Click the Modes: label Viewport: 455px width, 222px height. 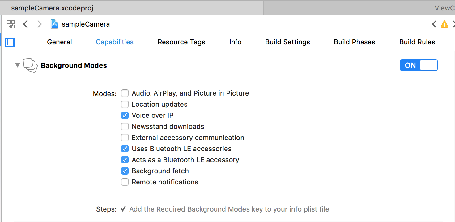coord(105,94)
